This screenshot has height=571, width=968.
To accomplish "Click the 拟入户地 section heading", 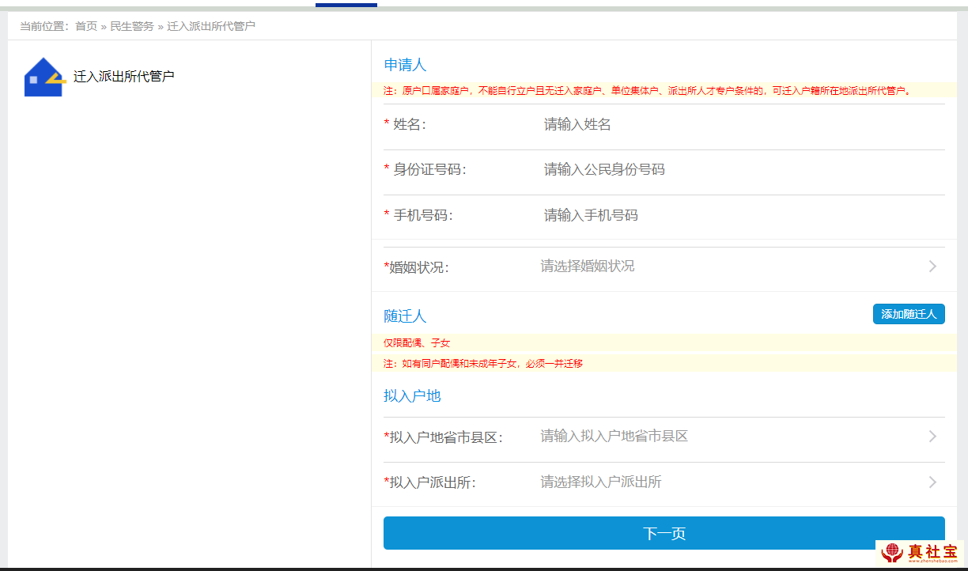I will (x=412, y=396).
